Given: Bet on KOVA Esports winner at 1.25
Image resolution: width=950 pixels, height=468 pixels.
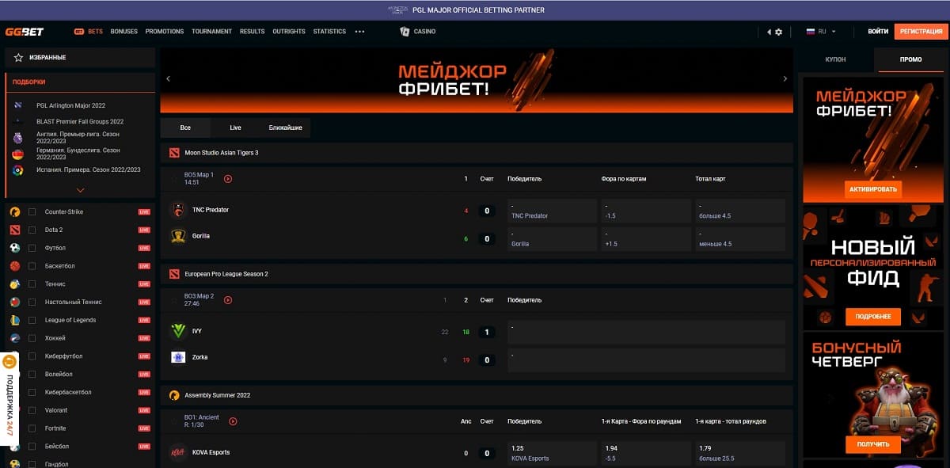Looking at the screenshot, I should 552,453.
